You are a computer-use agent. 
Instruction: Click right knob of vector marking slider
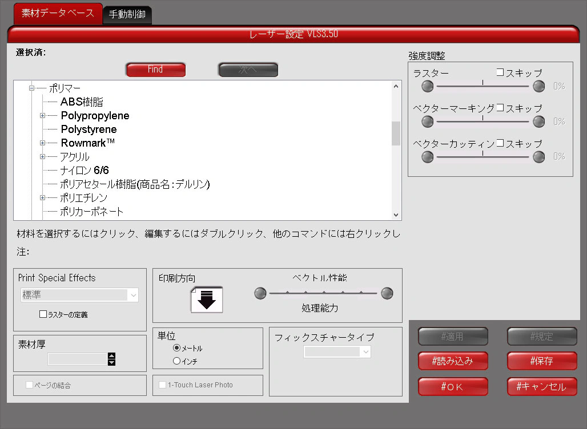click(538, 122)
